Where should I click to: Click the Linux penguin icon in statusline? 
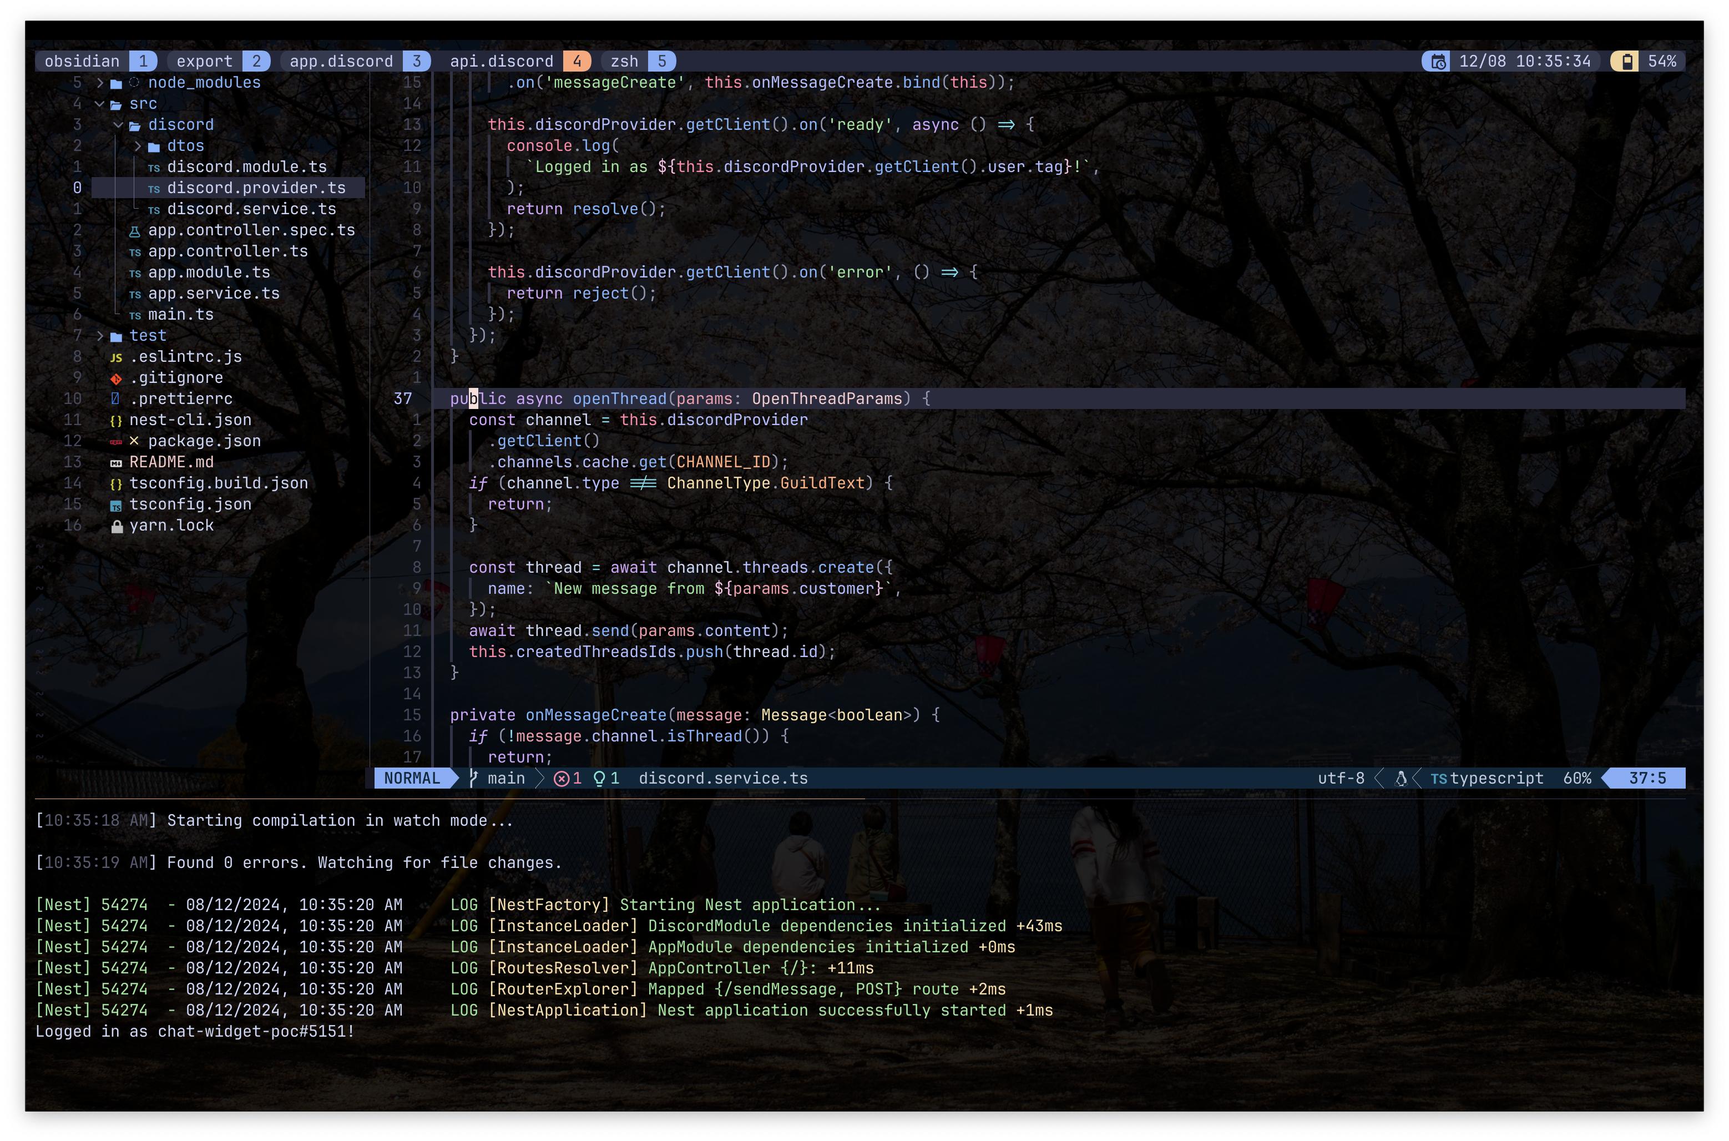(x=1400, y=779)
